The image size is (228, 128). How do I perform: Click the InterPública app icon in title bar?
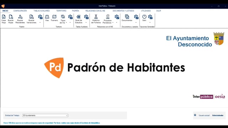point(3,6)
